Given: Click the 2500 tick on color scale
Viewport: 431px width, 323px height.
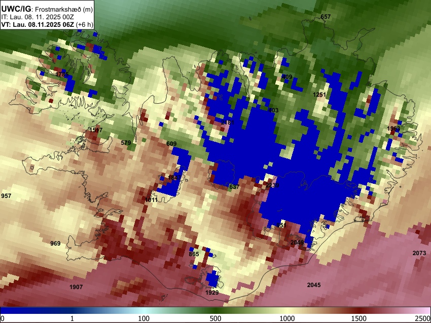Looking at the screenshot, I should (423, 318).
